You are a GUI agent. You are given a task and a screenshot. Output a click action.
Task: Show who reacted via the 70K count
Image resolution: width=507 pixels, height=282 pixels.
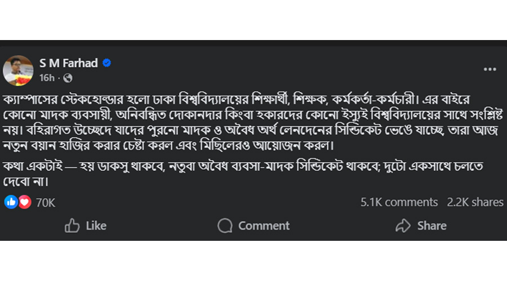coord(45,202)
